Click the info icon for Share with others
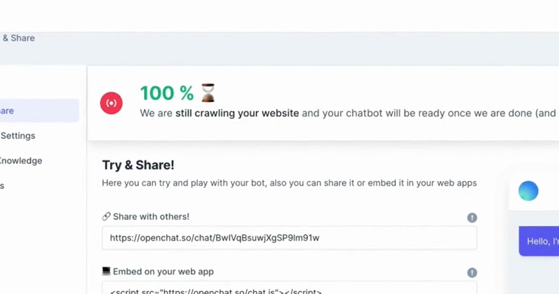The width and height of the screenshot is (559, 294). [x=472, y=218]
